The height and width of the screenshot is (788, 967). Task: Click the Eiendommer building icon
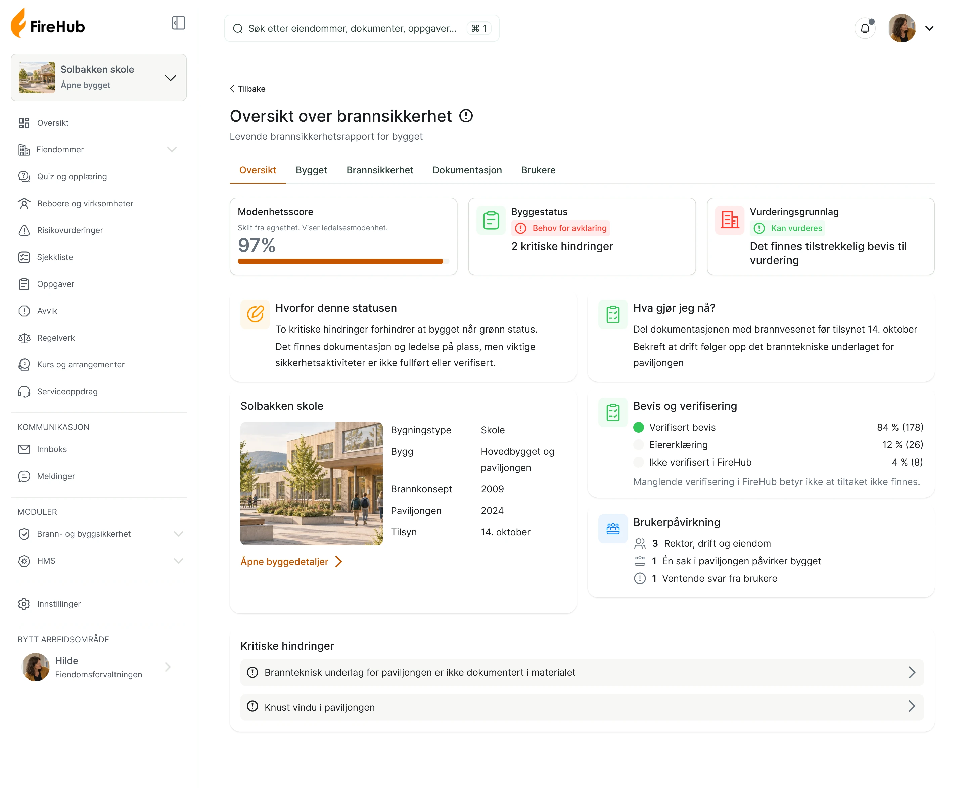[24, 149]
